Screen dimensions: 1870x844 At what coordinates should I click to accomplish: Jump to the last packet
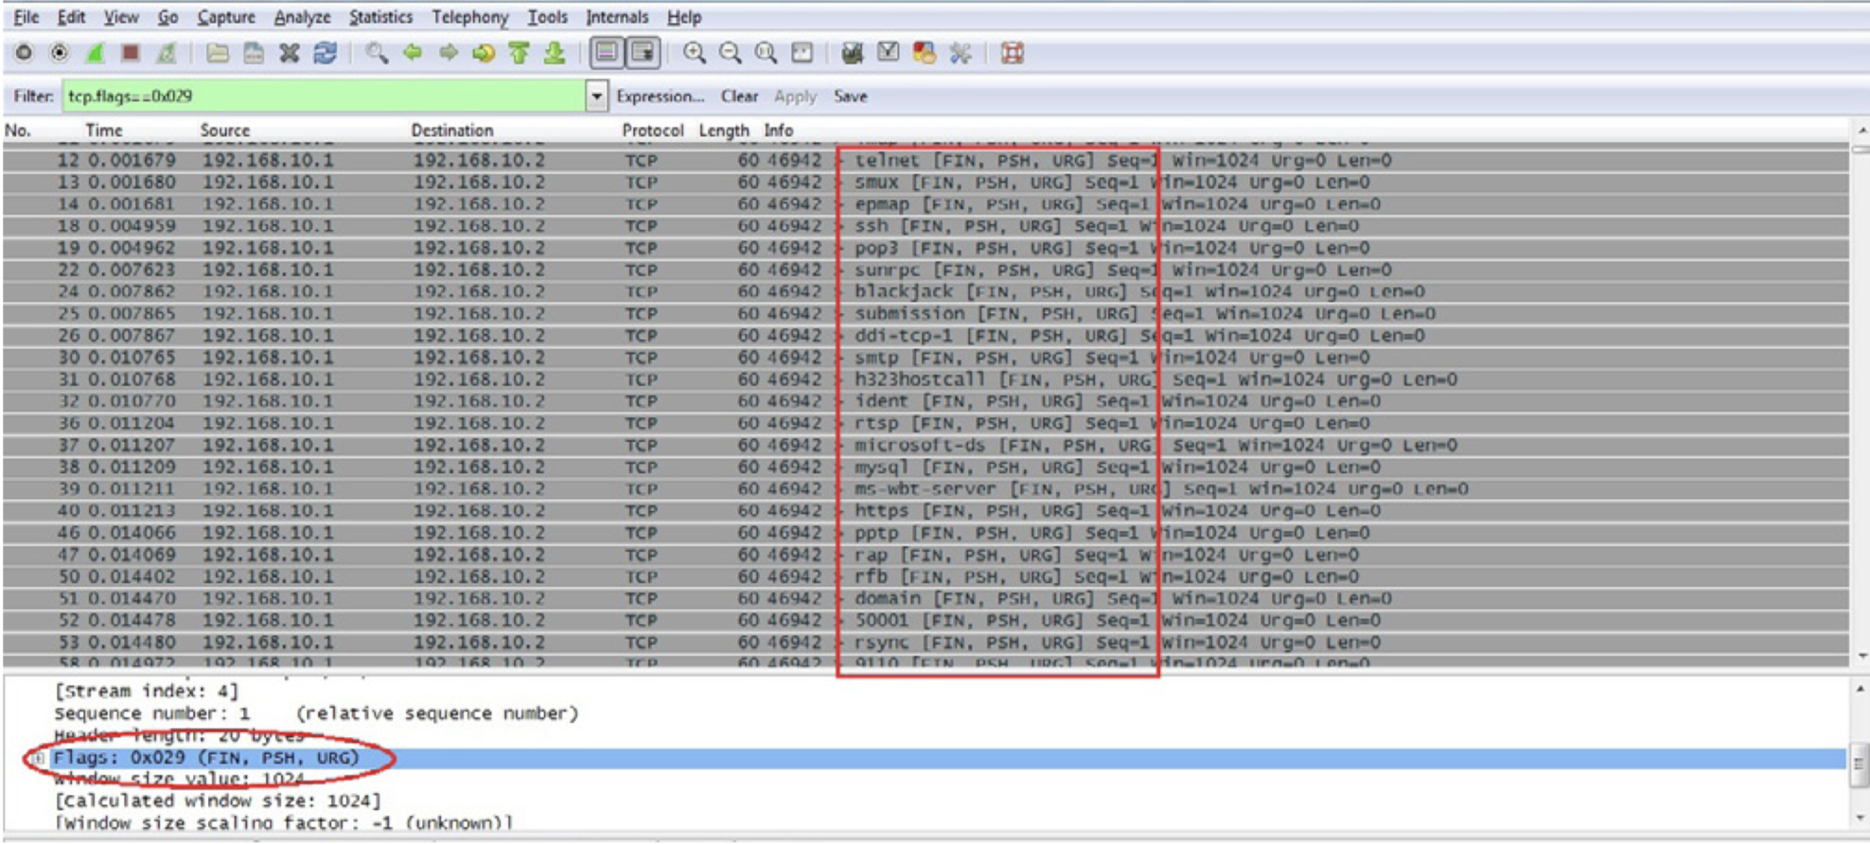[x=555, y=53]
